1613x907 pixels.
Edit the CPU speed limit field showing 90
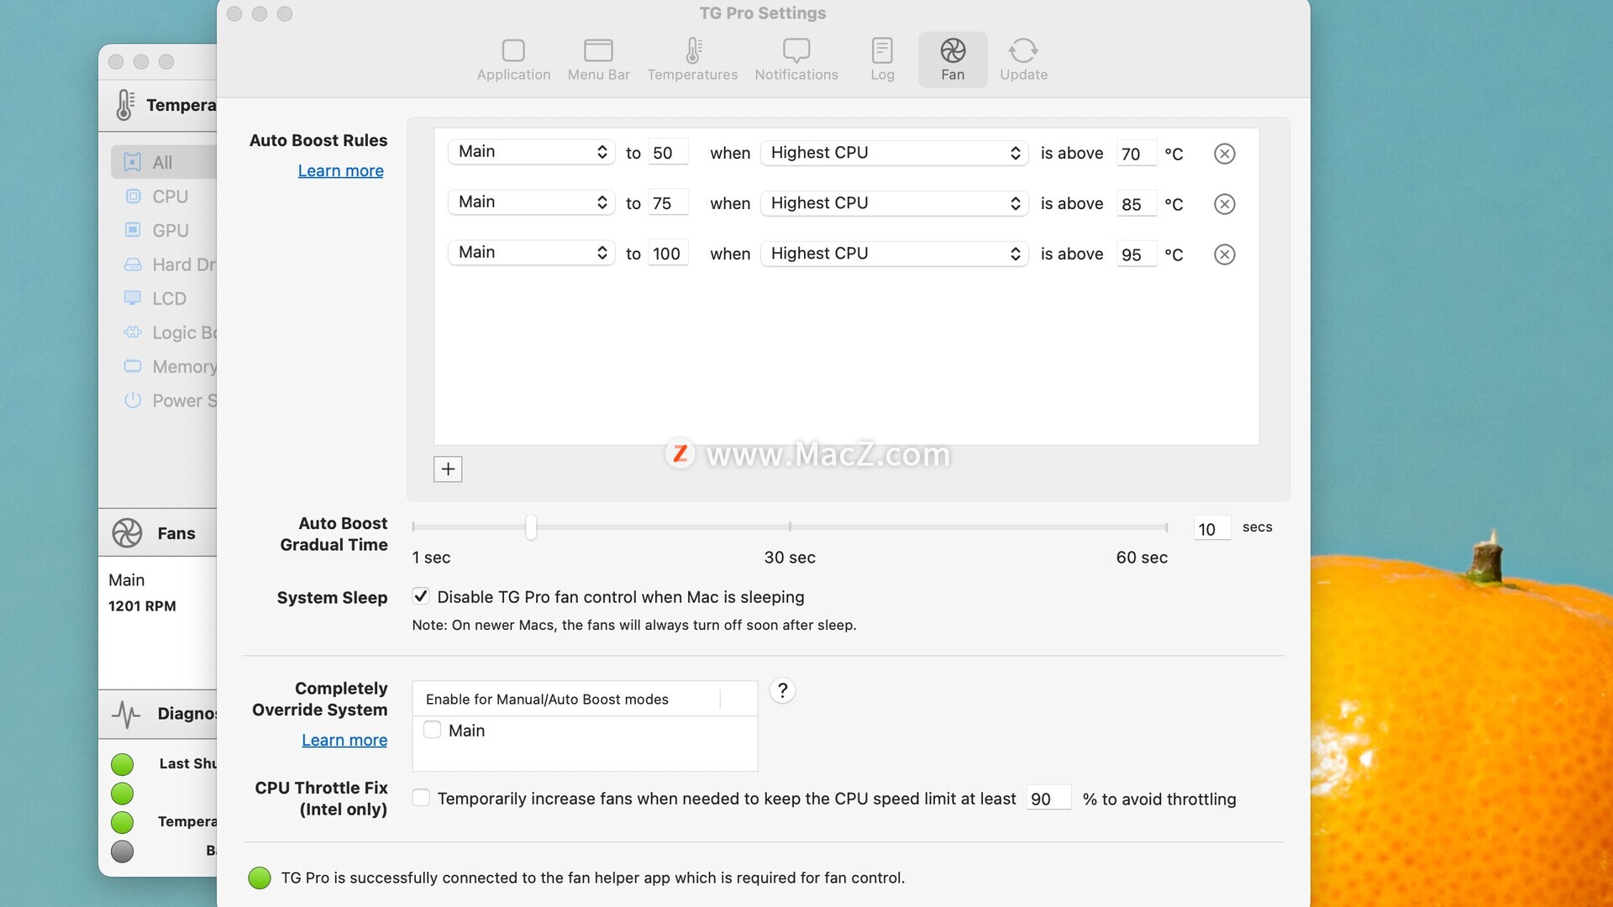tap(1048, 799)
